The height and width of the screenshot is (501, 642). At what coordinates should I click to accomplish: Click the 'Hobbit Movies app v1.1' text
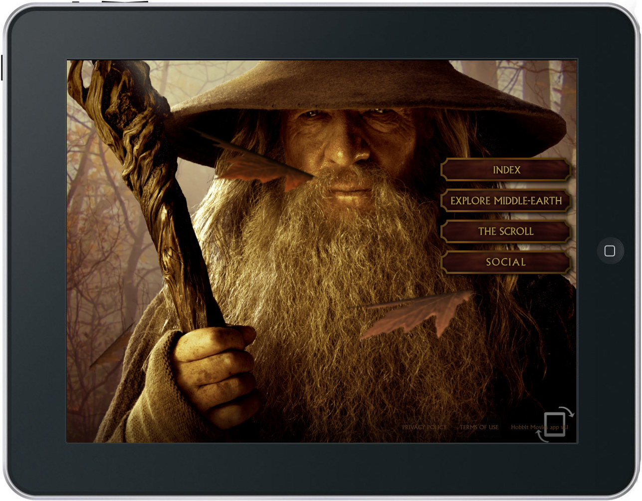[539, 427]
